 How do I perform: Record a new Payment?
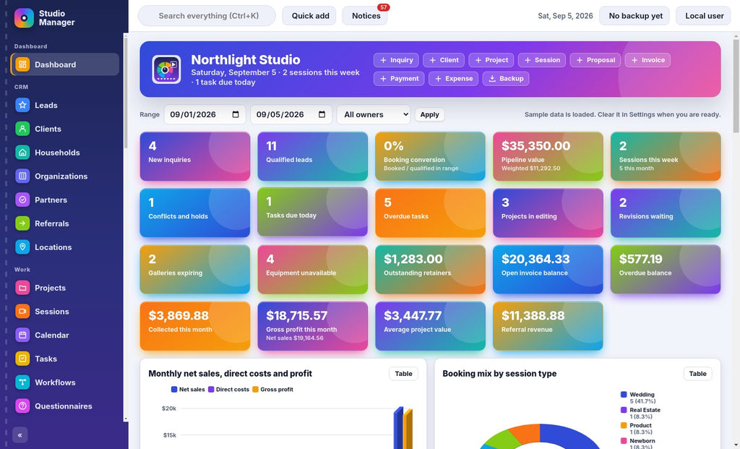click(x=399, y=78)
